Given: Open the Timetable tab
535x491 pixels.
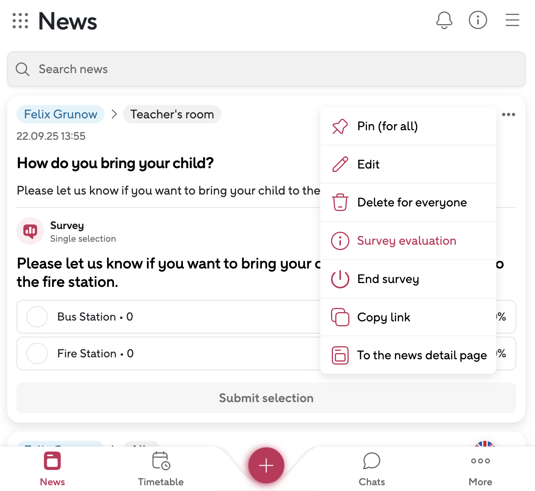Looking at the screenshot, I should pyautogui.click(x=161, y=468).
